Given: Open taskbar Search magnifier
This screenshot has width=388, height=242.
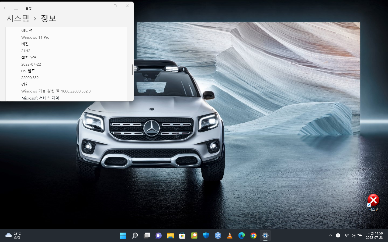Looking at the screenshot, I should pos(135,236).
